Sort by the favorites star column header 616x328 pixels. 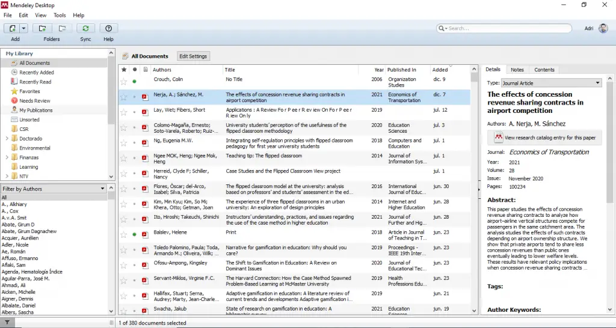coord(124,70)
